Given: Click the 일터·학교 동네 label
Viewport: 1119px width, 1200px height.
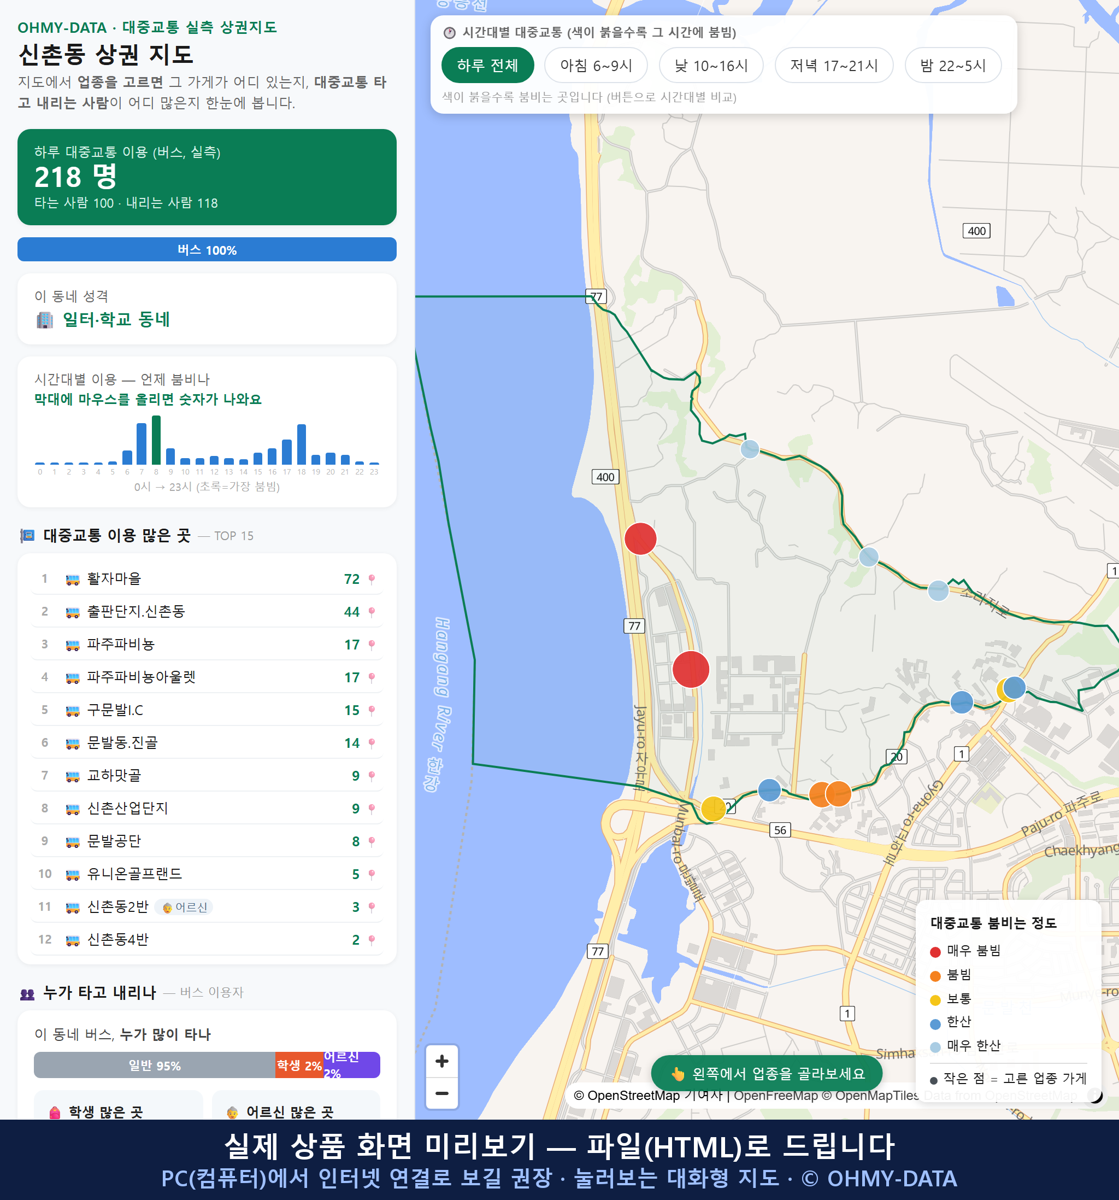Looking at the screenshot, I should click(x=116, y=319).
